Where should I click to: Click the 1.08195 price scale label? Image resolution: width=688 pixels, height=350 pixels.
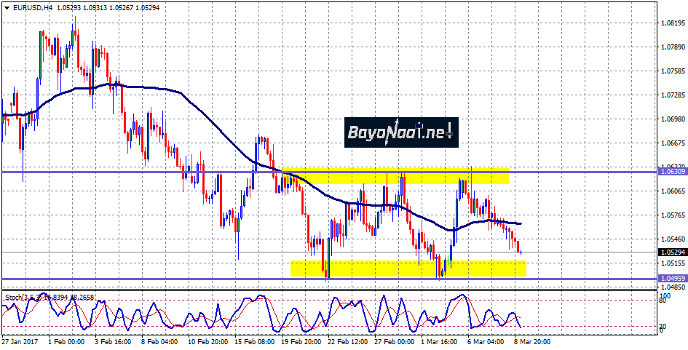pos(672,23)
